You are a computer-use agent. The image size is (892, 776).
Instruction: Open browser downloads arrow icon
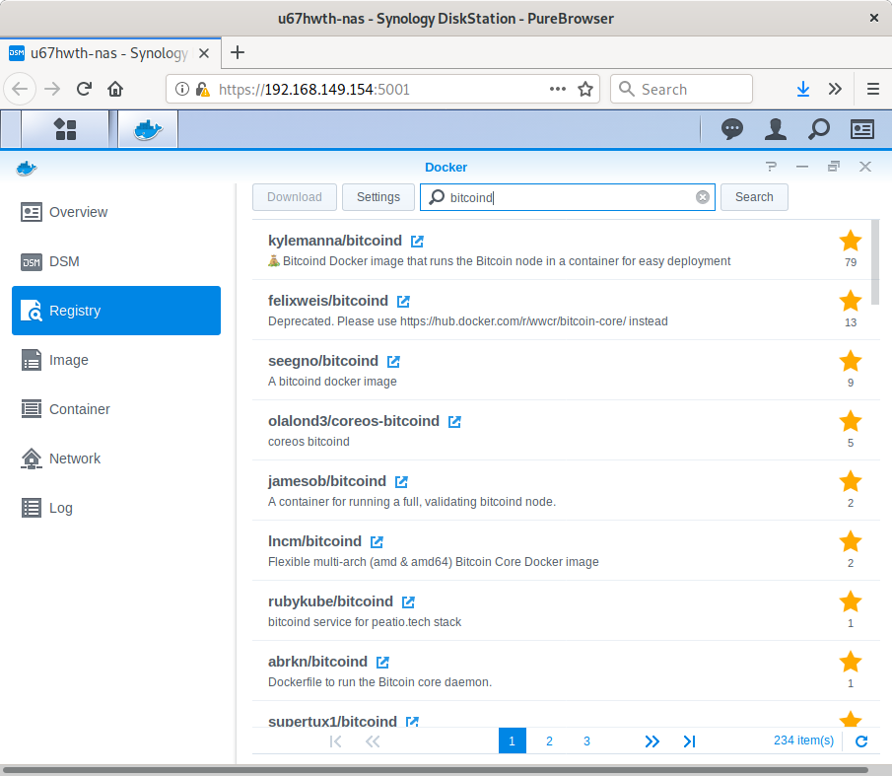point(802,89)
